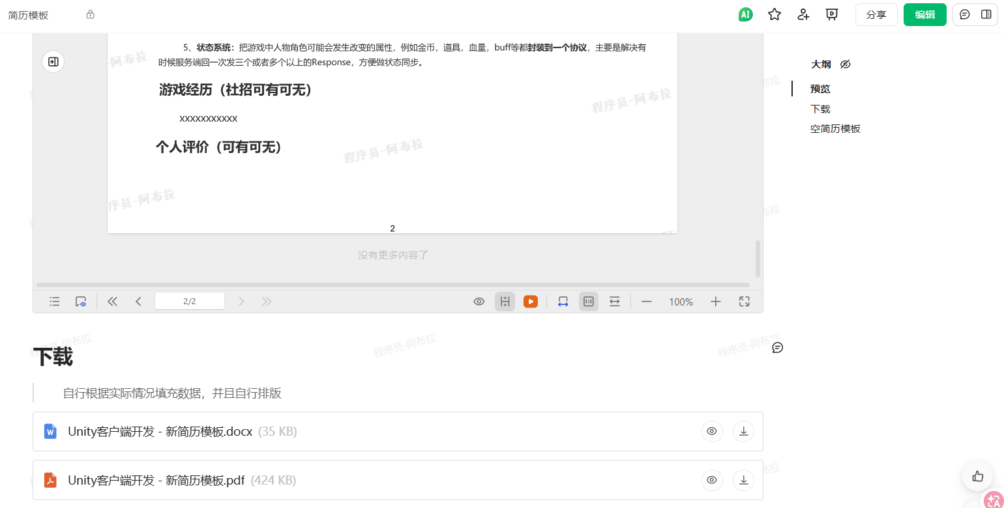Star this document as favorite
The width and height of the screenshot is (1004, 508).
[774, 14]
